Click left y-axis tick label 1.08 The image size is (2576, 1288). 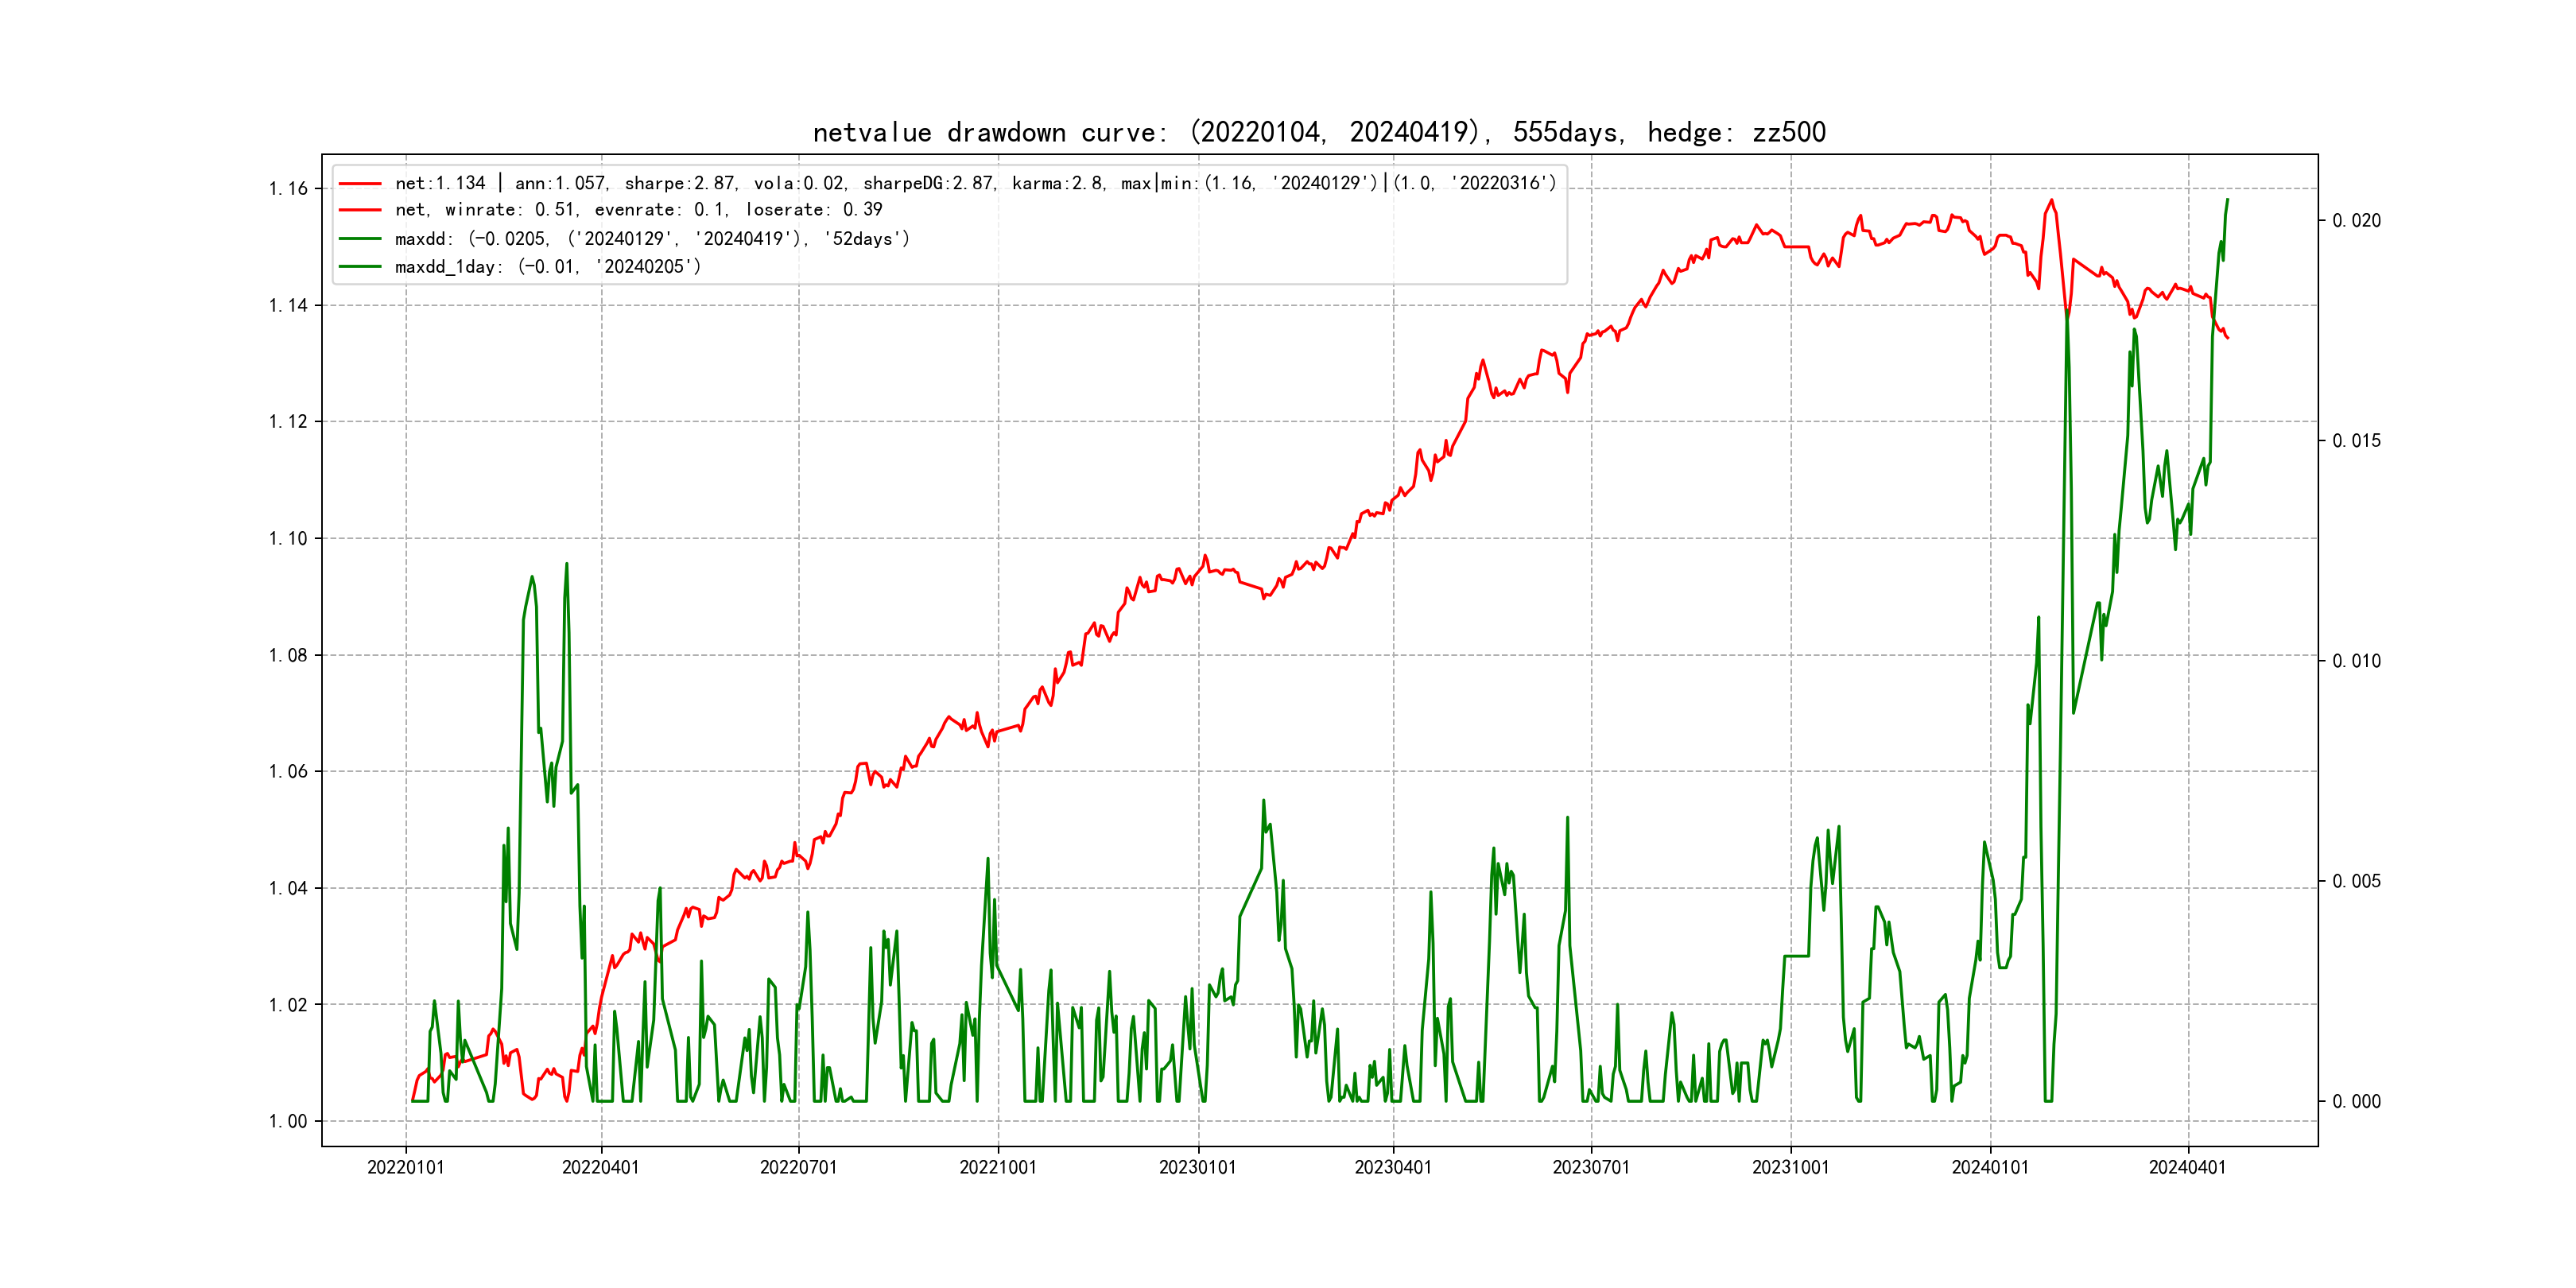(x=288, y=656)
